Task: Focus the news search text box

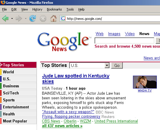Action: (x=124, y=41)
